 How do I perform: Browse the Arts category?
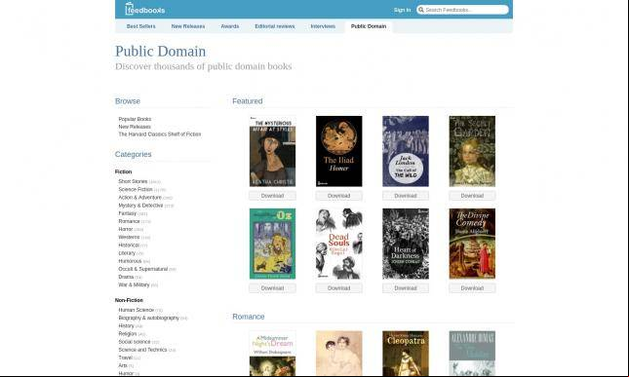pyautogui.click(x=123, y=365)
